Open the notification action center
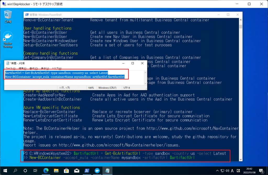This screenshot has height=175, width=268. [x=261, y=171]
